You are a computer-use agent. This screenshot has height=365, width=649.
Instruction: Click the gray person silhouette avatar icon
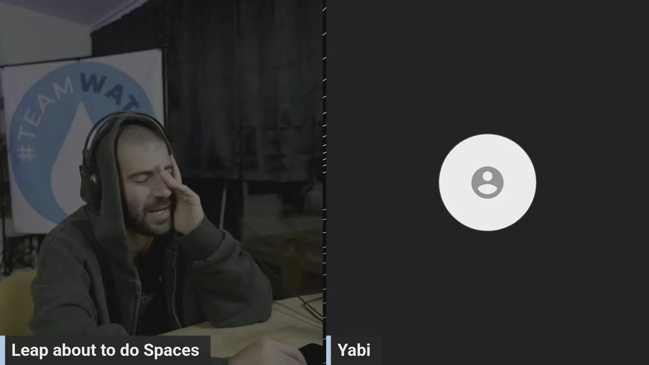click(487, 182)
